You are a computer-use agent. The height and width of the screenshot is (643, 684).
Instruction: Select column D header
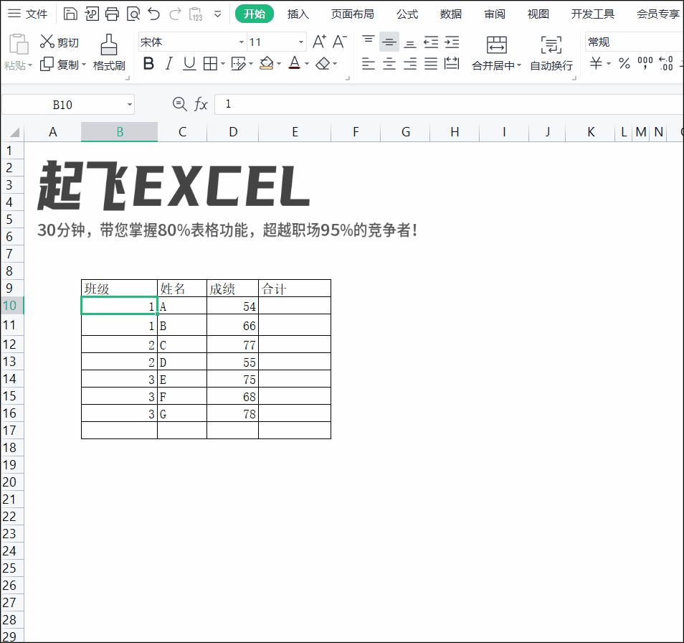point(233,132)
